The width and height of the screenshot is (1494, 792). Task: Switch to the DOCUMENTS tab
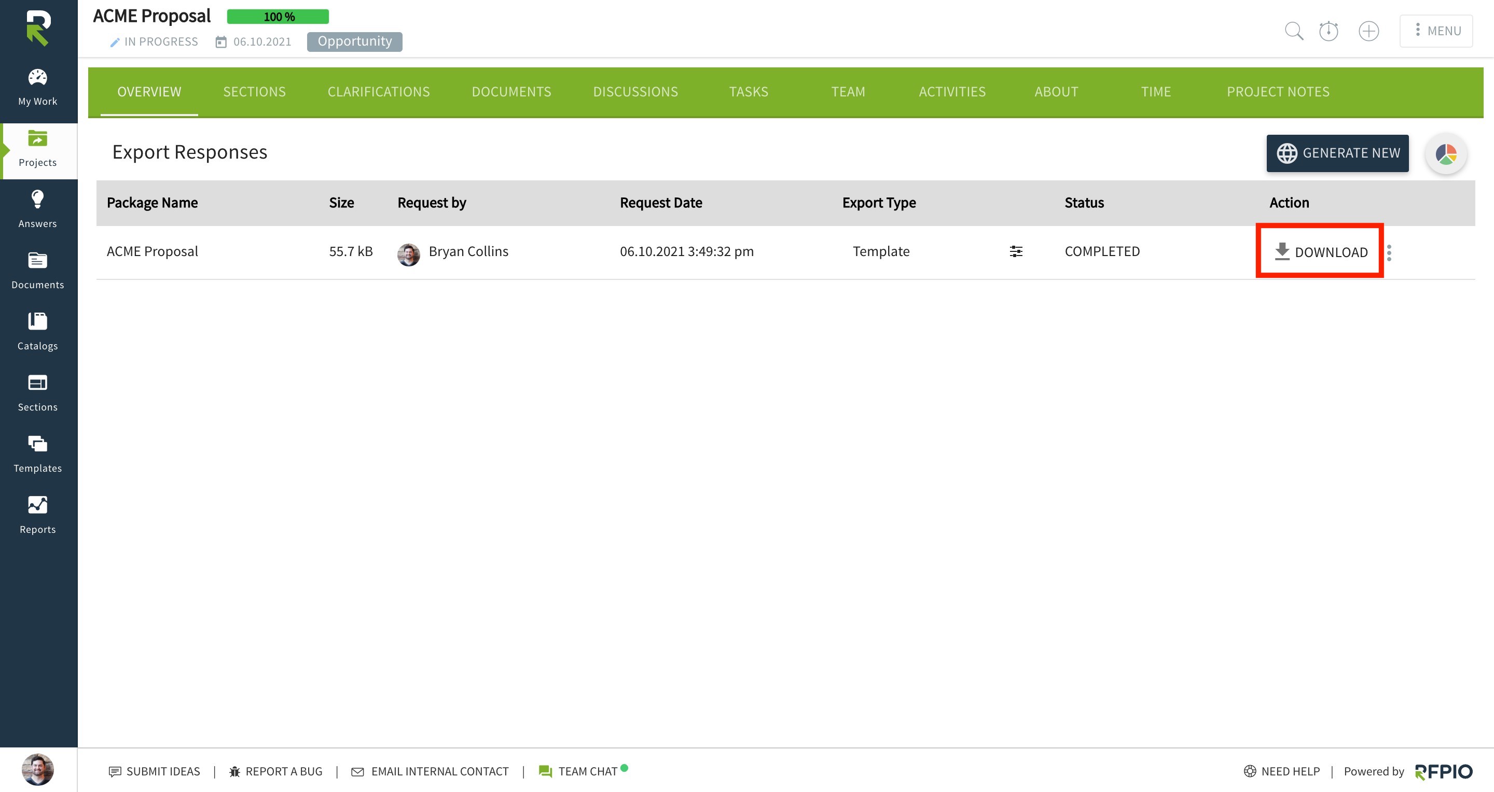[511, 92]
